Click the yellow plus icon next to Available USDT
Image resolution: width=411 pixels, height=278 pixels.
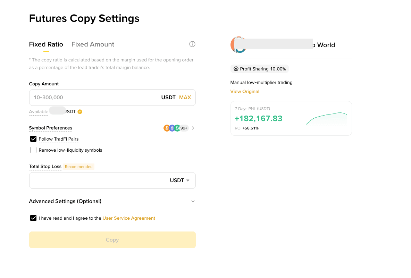tap(80, 112)
